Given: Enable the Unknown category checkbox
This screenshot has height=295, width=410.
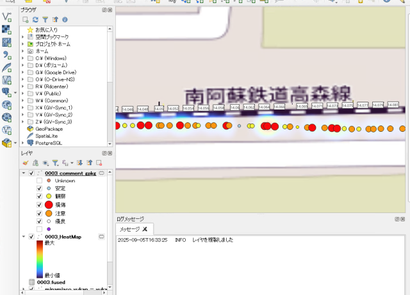Looking at the screenshot, I should click(x=39, y=181).
